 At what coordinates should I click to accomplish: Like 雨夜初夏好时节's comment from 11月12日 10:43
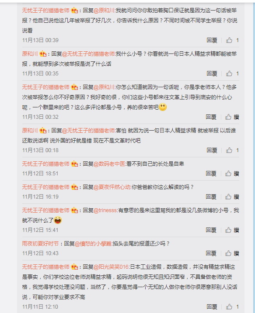coord(232,253)
